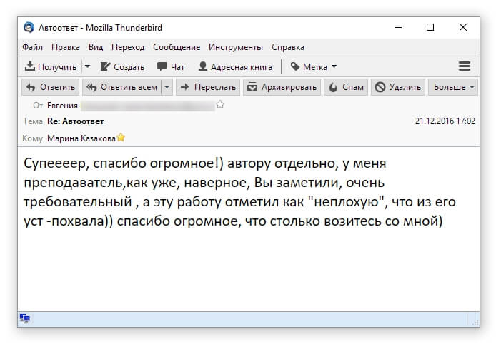This screenshot has height=344, width=496.
Task: Mark message as Спам
Action: pyautogui.click(x=346, y=87)
